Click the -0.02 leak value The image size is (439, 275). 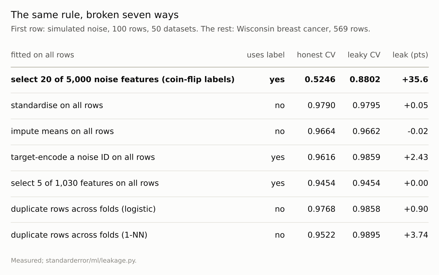pyautogui.click(x=418, y=131)
